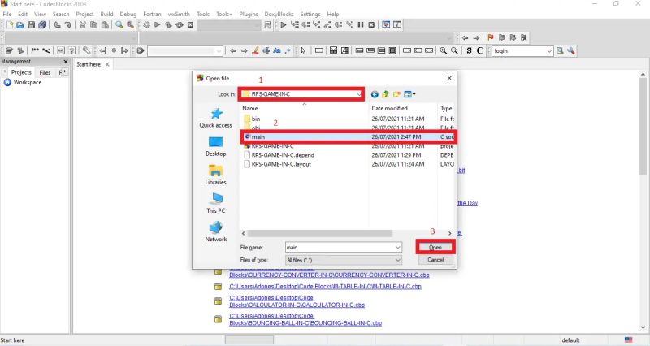The width and height of the screenshot is (650, 346).
Task: Go back using dialog's blue back arrow
Action: pos(375,94)
